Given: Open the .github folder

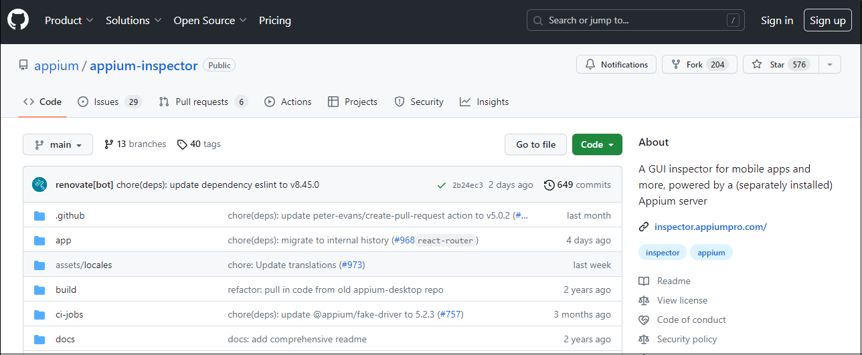Looking at the screenshot, I should pos(70,215).
